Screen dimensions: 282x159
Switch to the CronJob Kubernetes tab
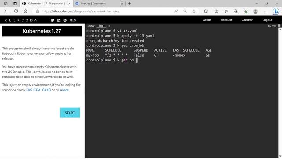coord(99,4)
